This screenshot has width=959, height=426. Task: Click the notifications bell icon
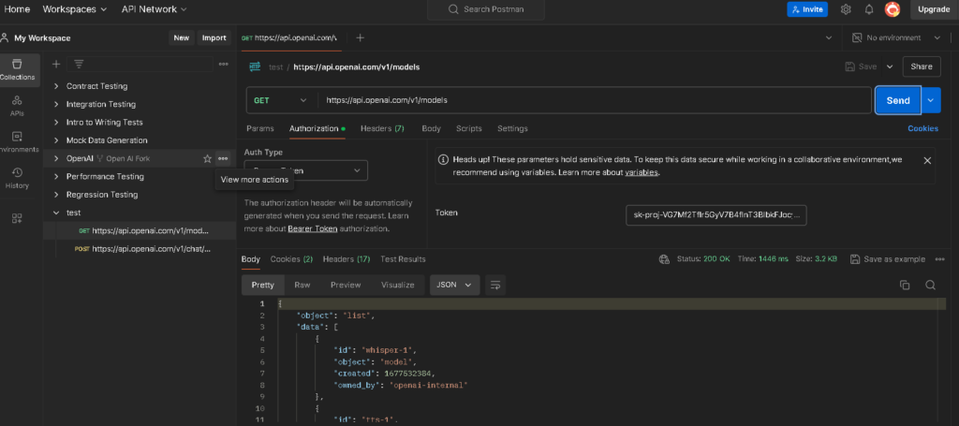(869, 9)
